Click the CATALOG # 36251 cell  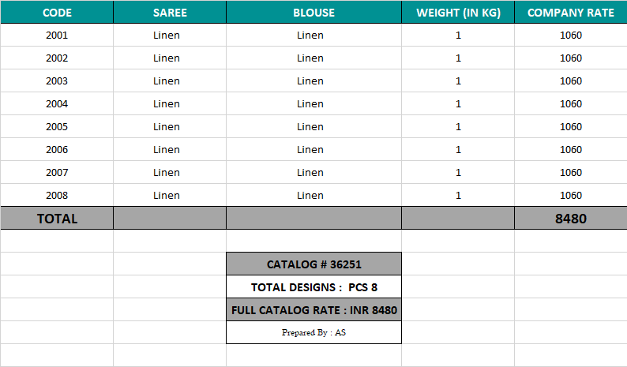pyautogui.click(x=313, y=264)
